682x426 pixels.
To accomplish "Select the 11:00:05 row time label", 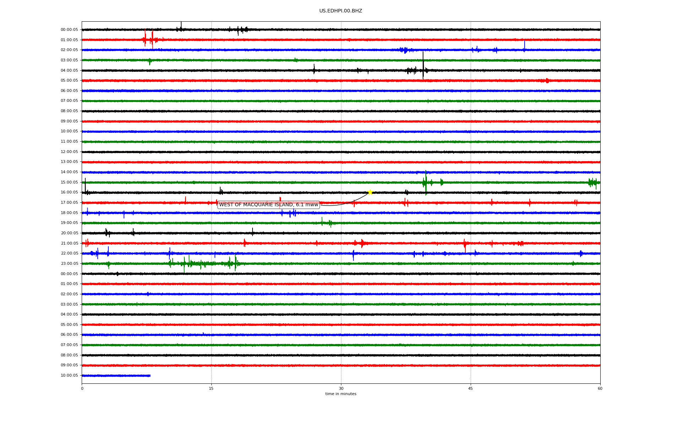I will click(x=69, y=142).
